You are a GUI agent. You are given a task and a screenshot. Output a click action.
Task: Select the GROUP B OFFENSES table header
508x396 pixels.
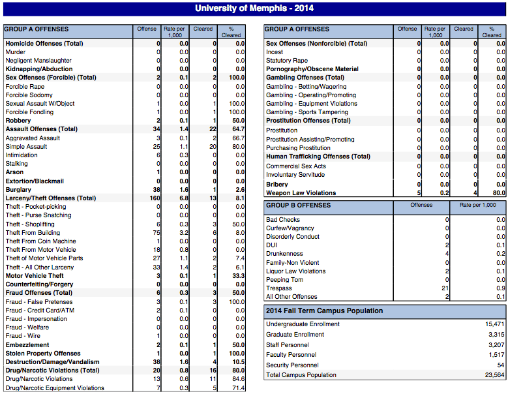click(297, 206)
